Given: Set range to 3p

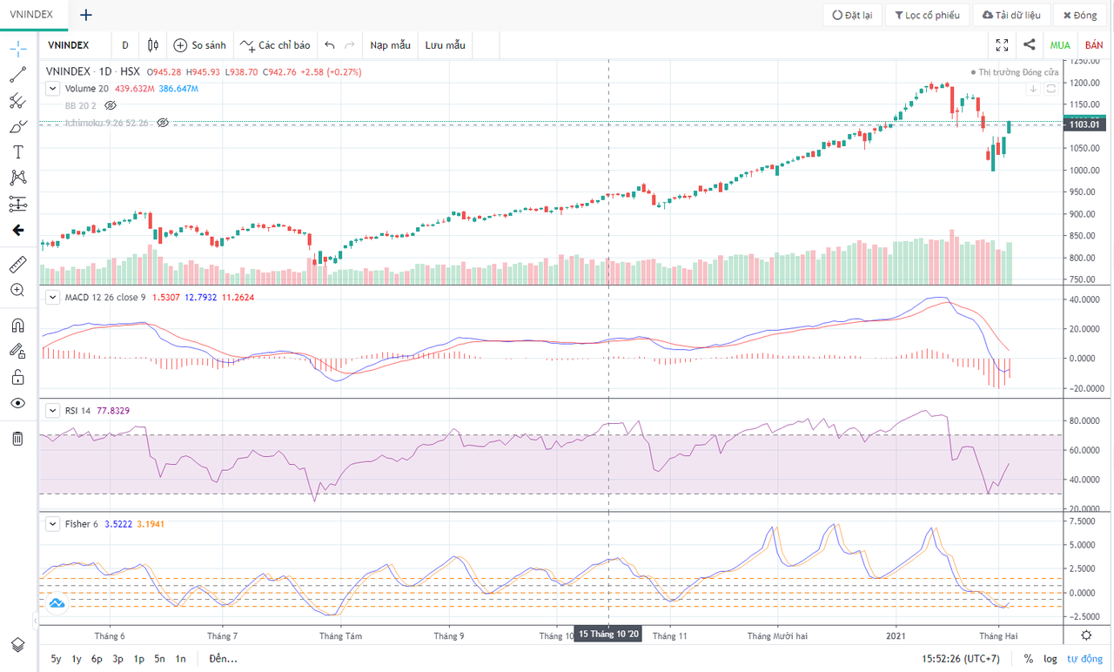Looking at the screenshot, I should pos(118,659).
